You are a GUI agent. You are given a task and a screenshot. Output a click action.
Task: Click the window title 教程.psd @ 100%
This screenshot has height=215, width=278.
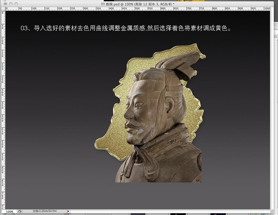[x=140, y=4]
